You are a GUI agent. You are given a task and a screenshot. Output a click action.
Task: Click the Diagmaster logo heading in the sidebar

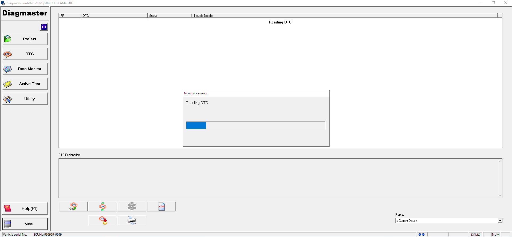25,13
